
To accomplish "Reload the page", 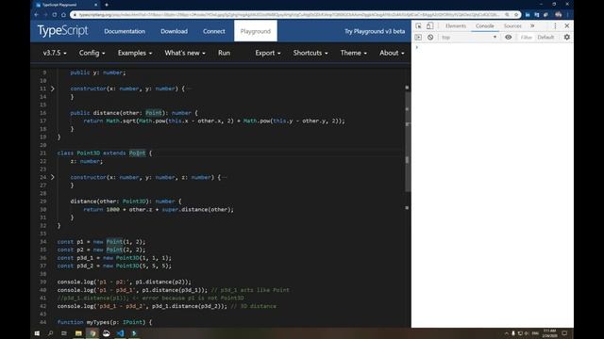I will [x=55, y=15].
